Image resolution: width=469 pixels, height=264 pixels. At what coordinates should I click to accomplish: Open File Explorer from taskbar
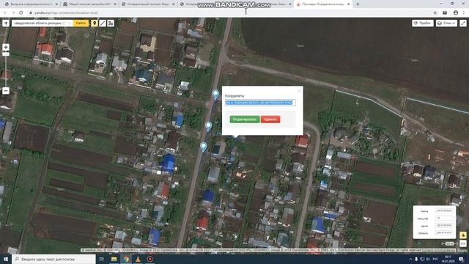(114, 259)
